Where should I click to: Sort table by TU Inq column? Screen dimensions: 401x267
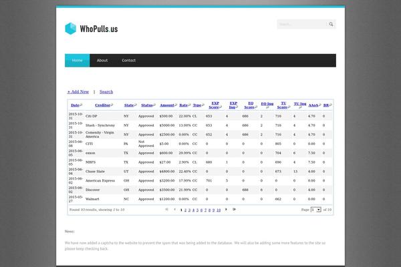pos(300,103)
